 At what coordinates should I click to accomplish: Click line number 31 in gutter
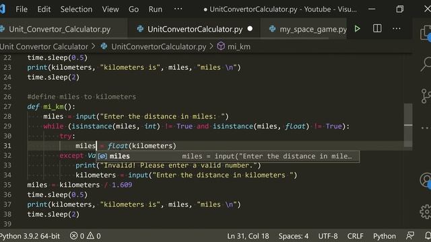coord(7,146)
